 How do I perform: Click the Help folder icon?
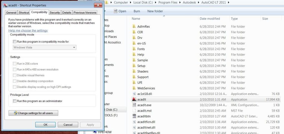point(134,55)
